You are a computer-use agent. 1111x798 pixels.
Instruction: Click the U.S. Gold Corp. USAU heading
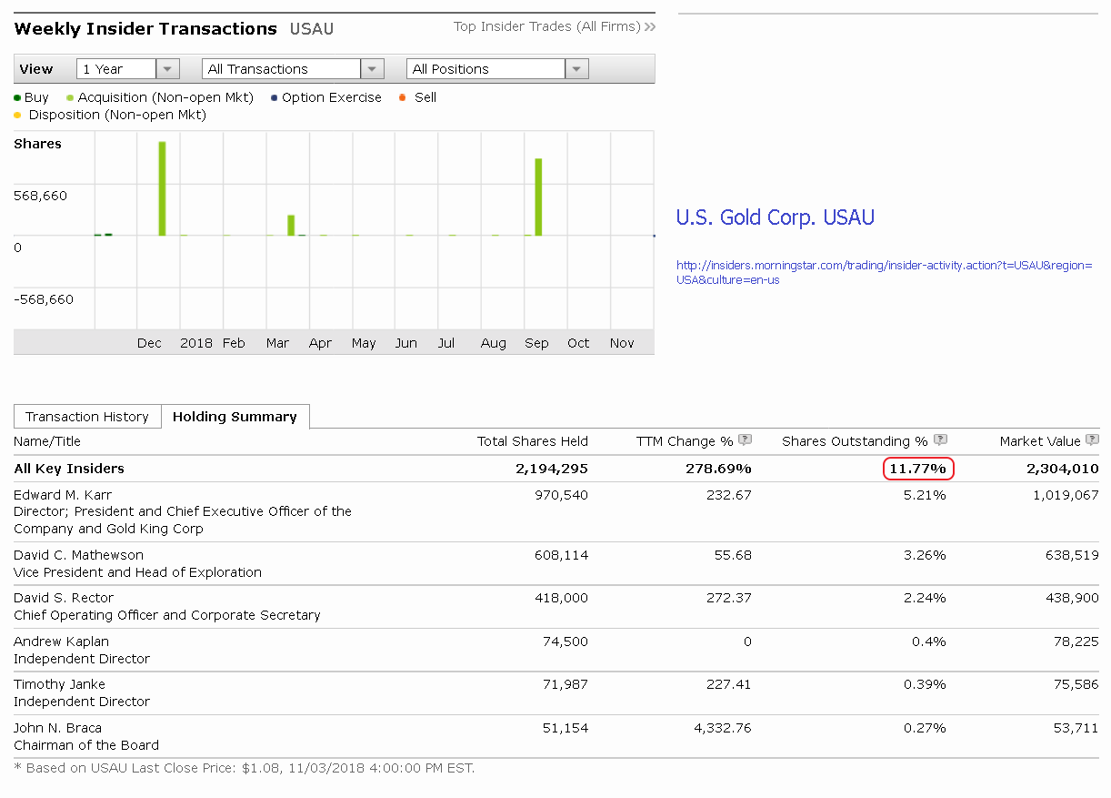point(775,217)
